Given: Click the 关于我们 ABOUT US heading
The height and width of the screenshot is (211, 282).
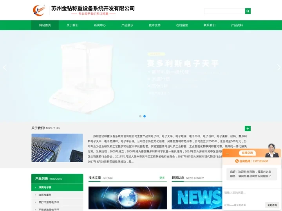Looking at the screenshot, I should (x=45, y=128).
